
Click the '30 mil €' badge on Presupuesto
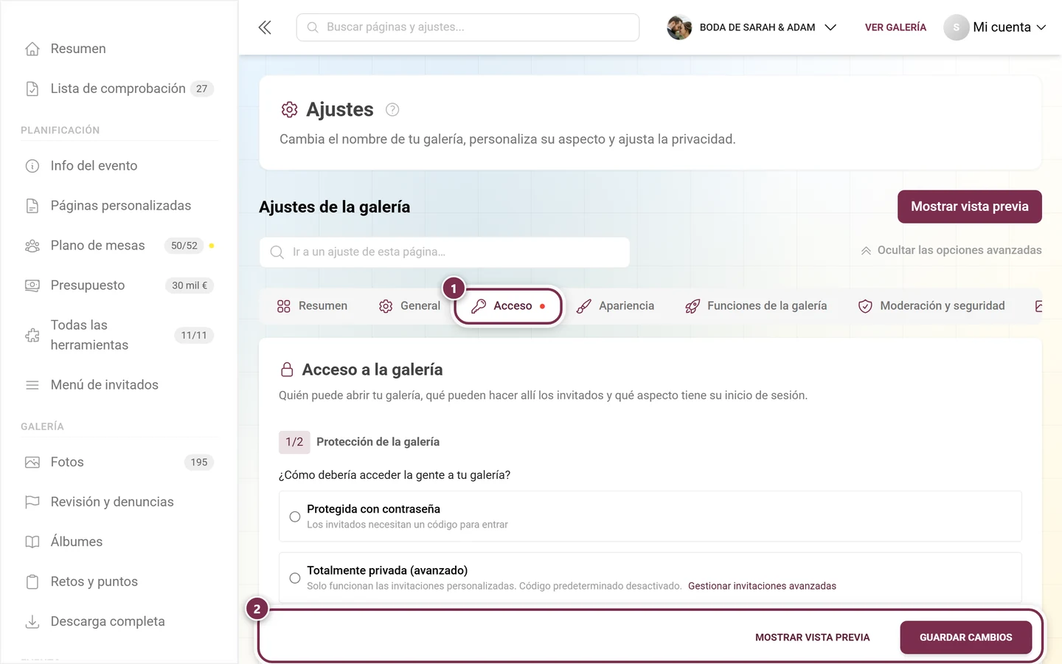tap(190, 286)
